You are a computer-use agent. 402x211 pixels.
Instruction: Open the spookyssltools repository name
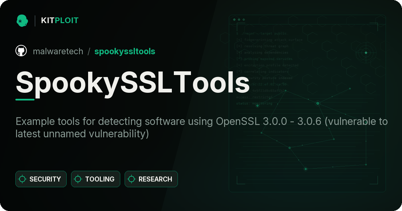pos(125,51)
